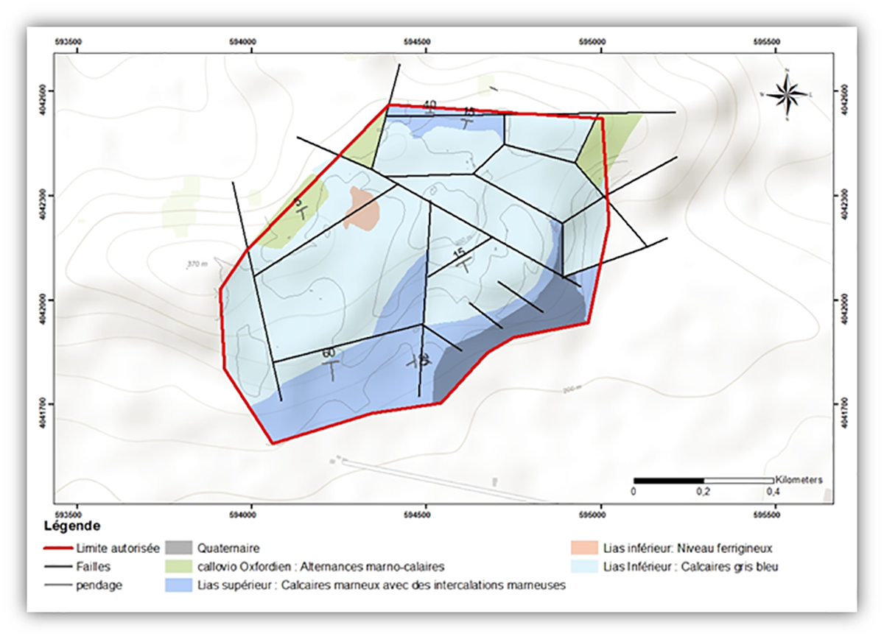884x639 pixels.
Task: Click the Kilometers scale unit label
Action: 799,480
